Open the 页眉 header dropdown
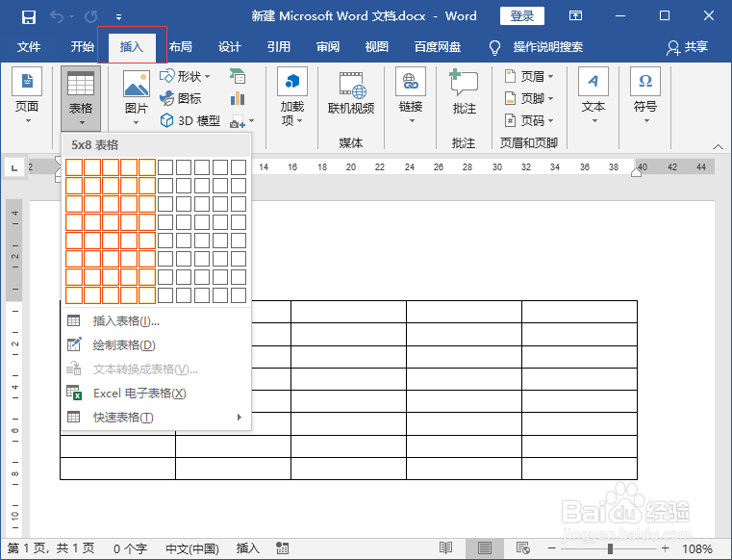 [529, 76]
